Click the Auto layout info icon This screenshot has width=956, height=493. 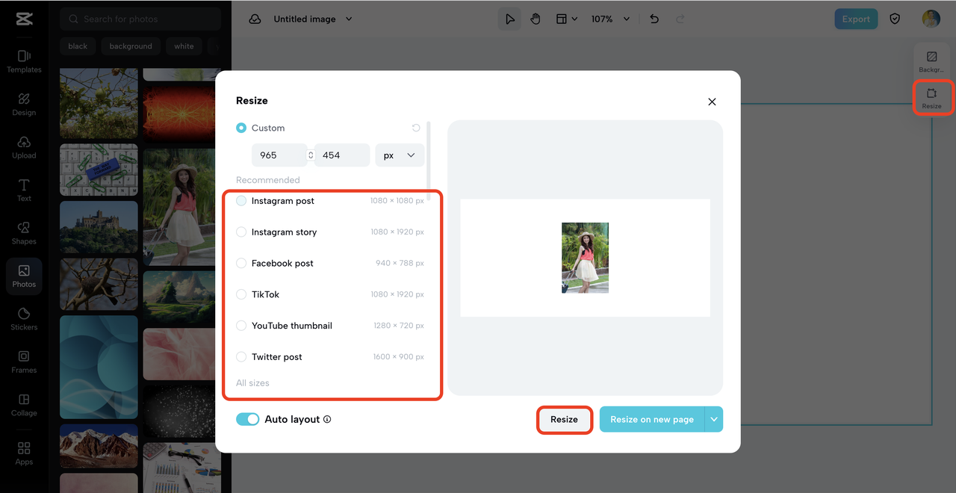pyautogui.click(x=327, y=419)
